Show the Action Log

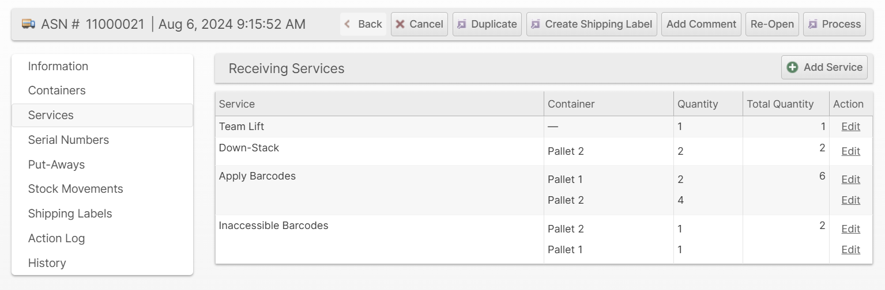[x=57, y=238]
